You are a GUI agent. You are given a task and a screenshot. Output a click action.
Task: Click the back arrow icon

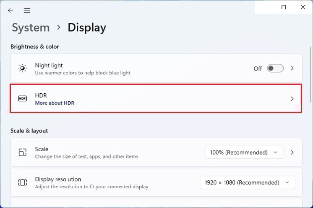click(x=10, y=11)
